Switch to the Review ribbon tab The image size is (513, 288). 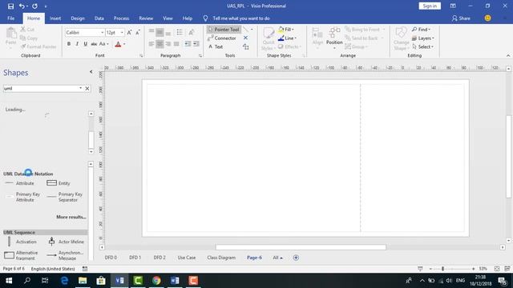tap(146, 18)
